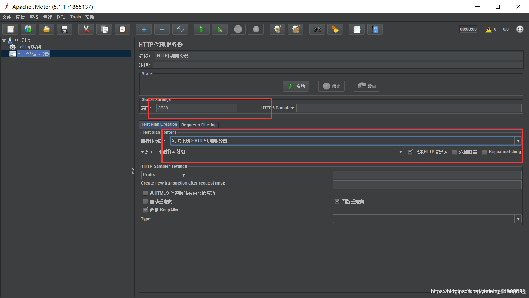
Task: Expand tree with the plus icon
Action: (x=144, y=29)
